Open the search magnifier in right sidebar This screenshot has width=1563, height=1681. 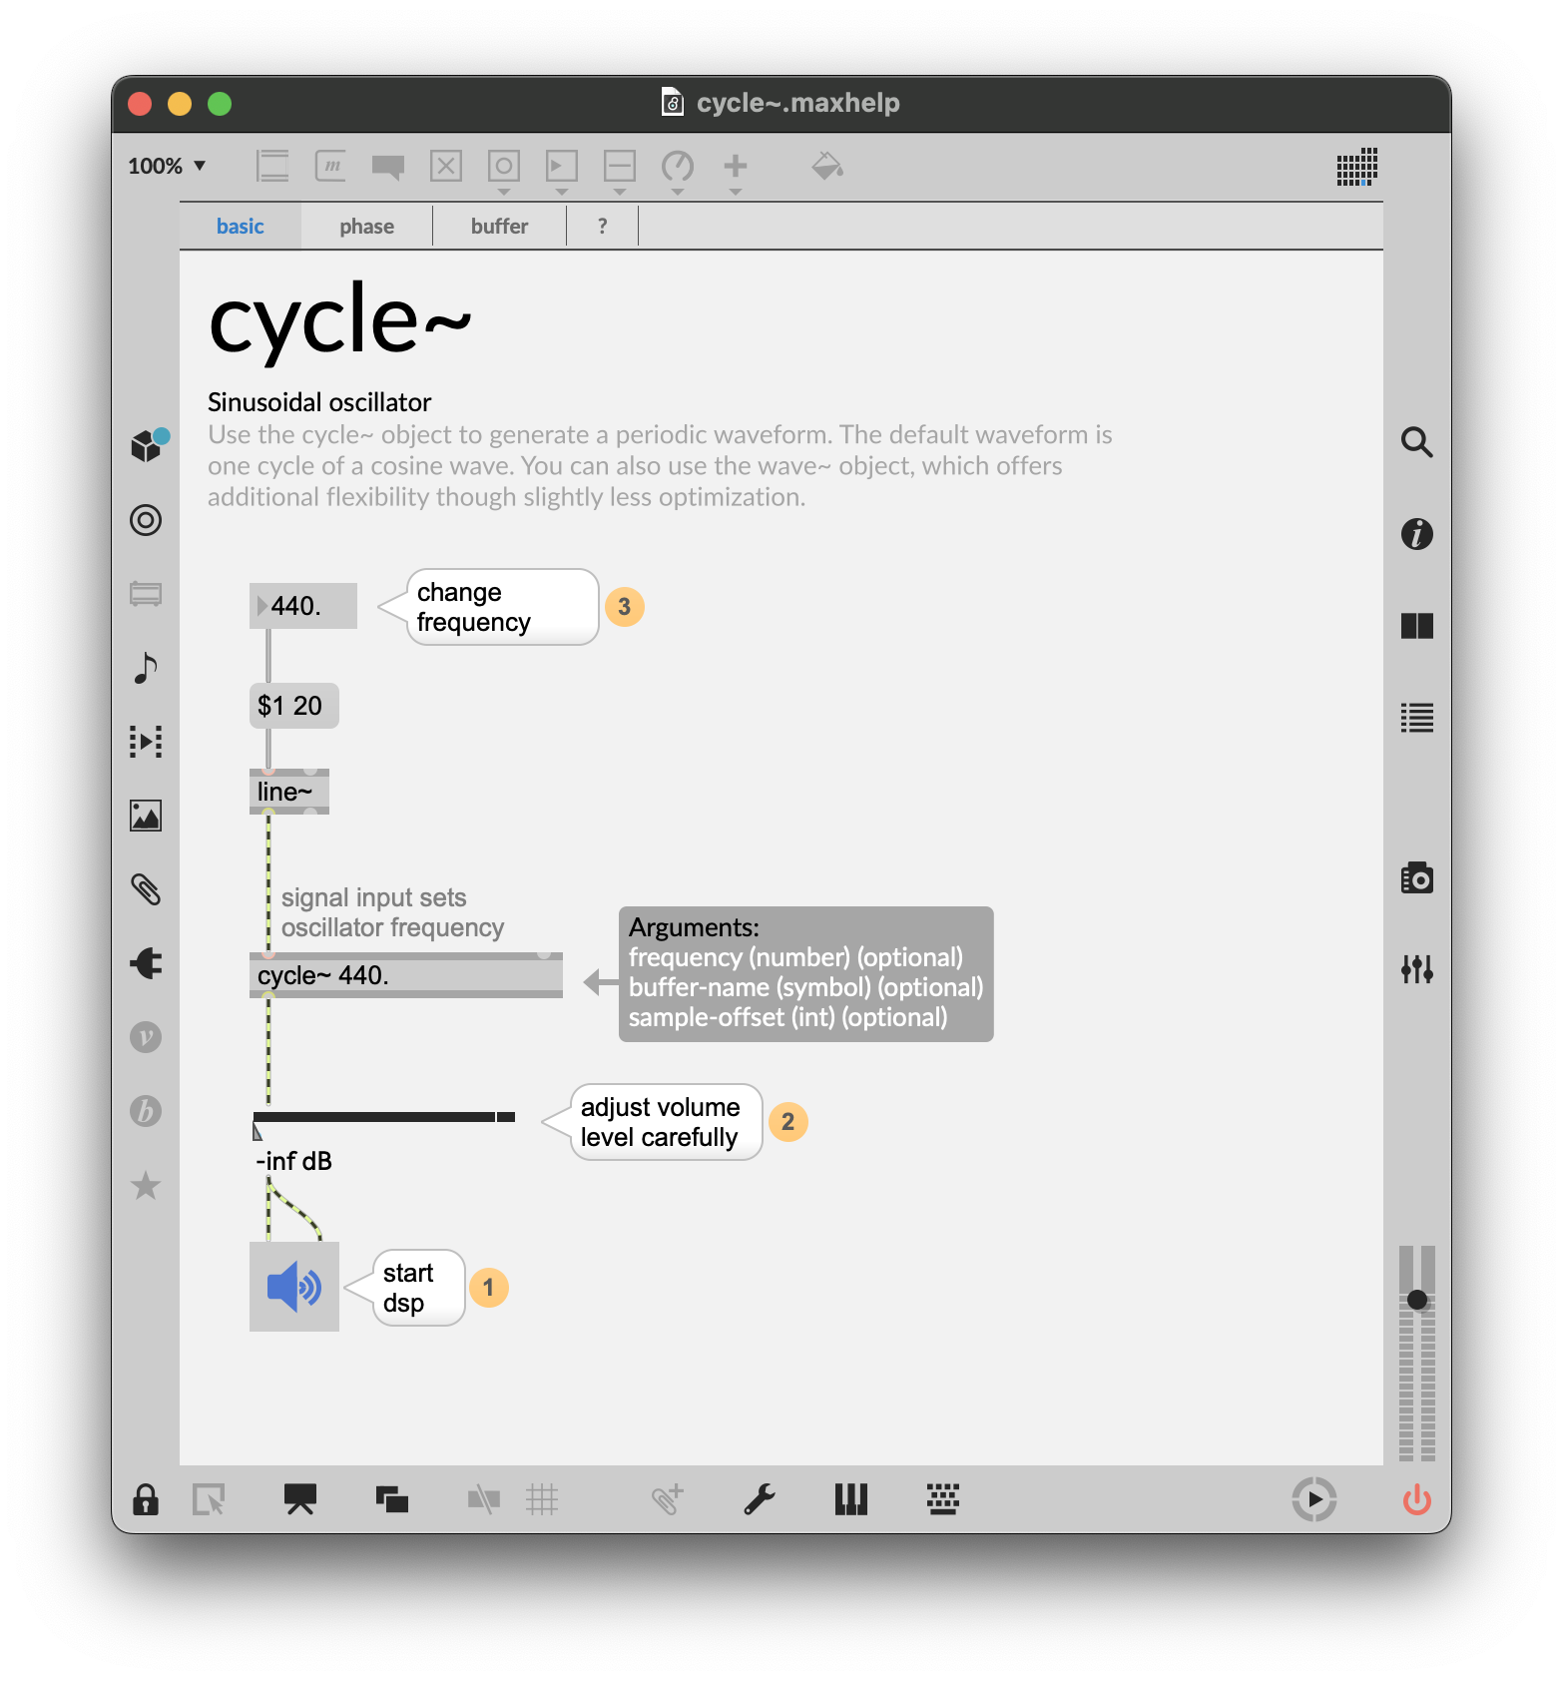pos(1417,442)
